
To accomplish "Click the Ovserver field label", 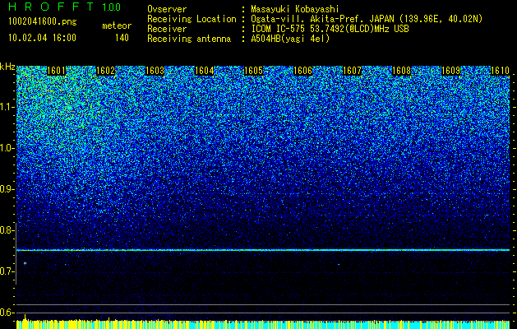I will pyautogui.click(x=167, y=9).
